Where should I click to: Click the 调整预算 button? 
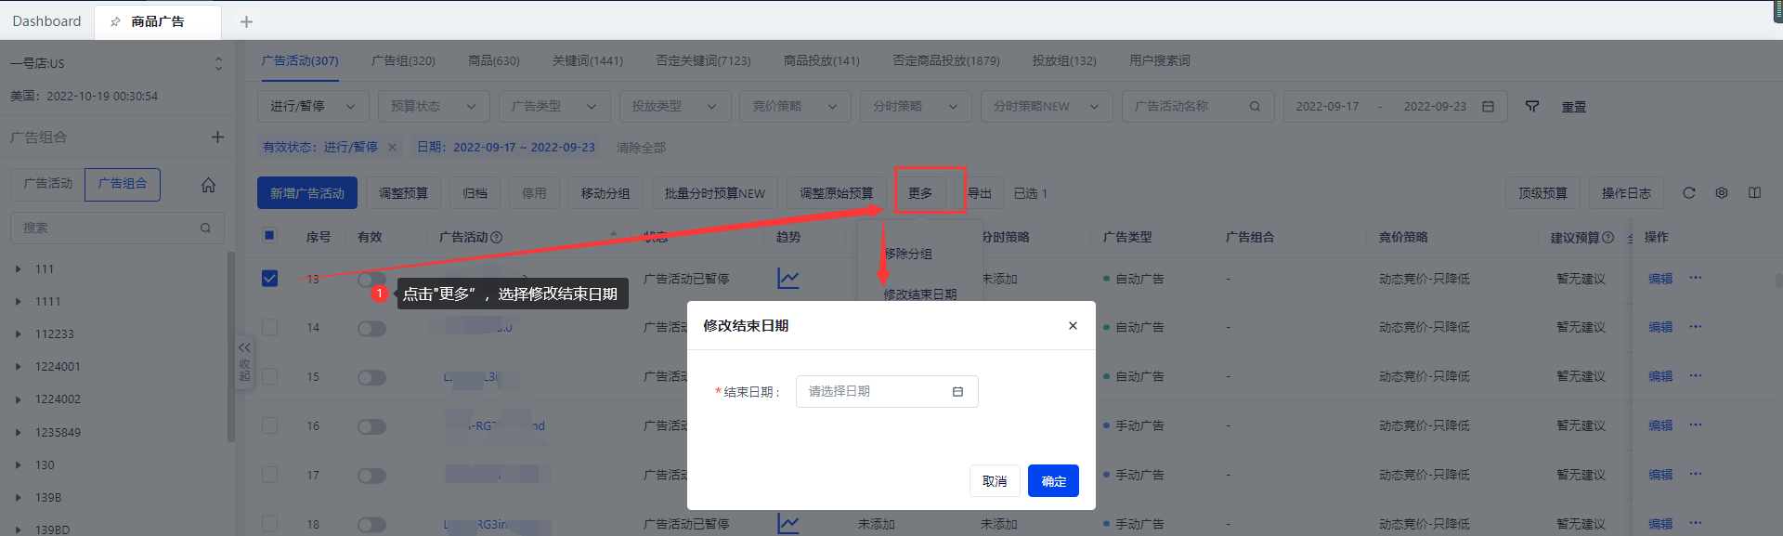pos(403,193)
